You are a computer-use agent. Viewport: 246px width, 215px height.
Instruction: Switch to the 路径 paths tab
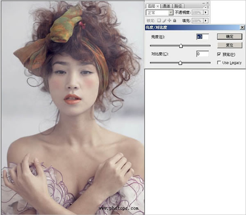[x=178, y=6]
